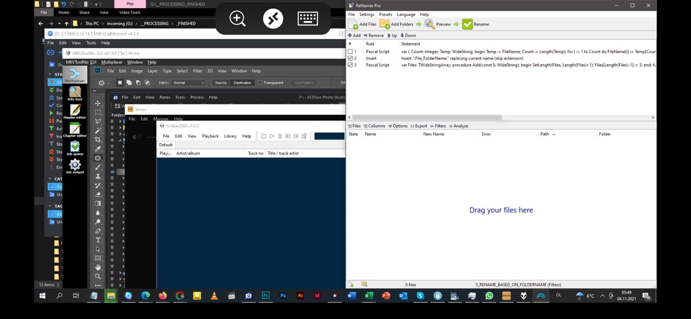Open Language menu in ReNamer
Viewport: 691px width, 319px height.
(406, 15)
